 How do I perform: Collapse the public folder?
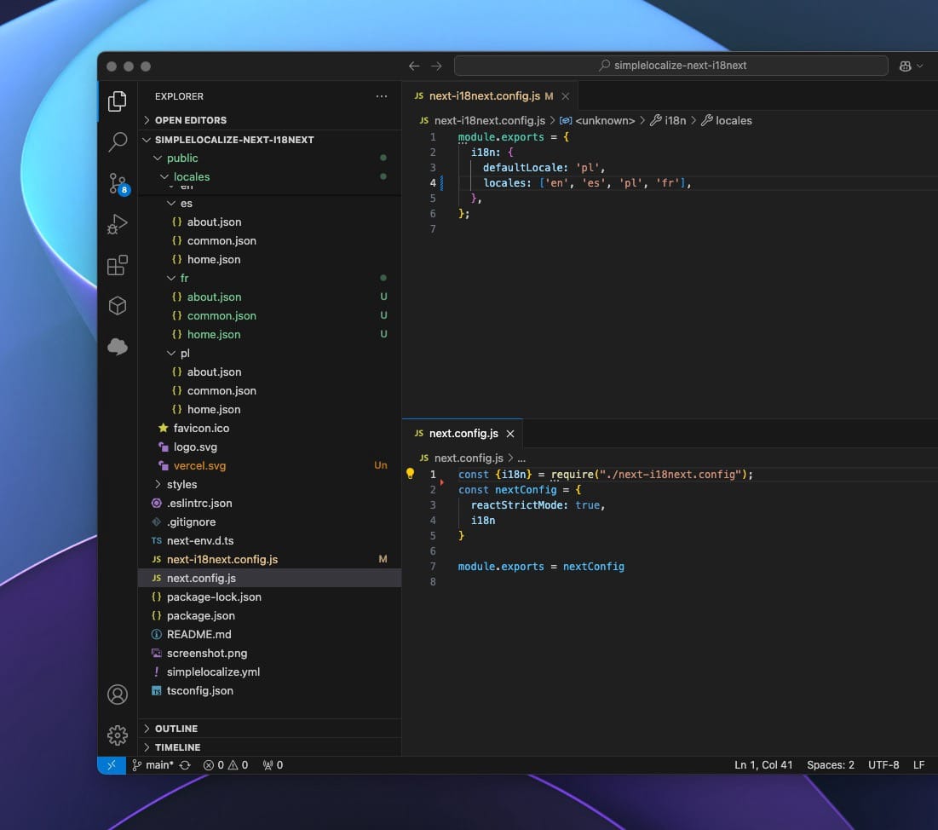click(x=181, y=158)
